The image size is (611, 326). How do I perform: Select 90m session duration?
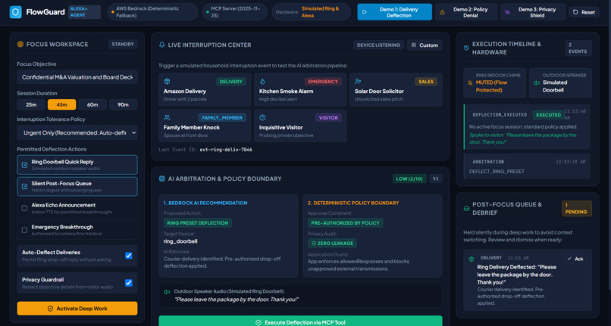tap(123, 104)
